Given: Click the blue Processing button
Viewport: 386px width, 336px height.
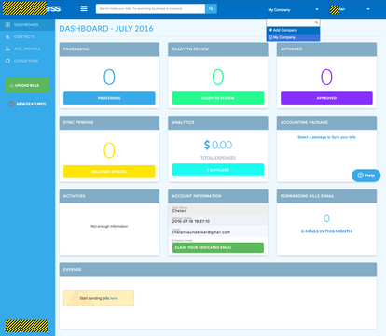Looking at the screenshot, I should point(109,98).
